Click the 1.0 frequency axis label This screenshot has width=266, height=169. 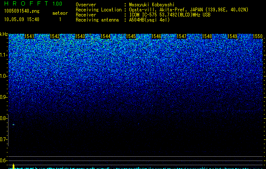point(3,76)
